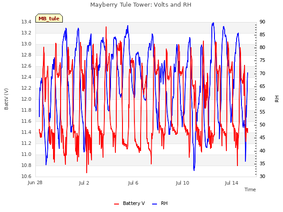Click the 'Time' x-axis title
This screenshot has height=212, width=283.
pos(250,189)
